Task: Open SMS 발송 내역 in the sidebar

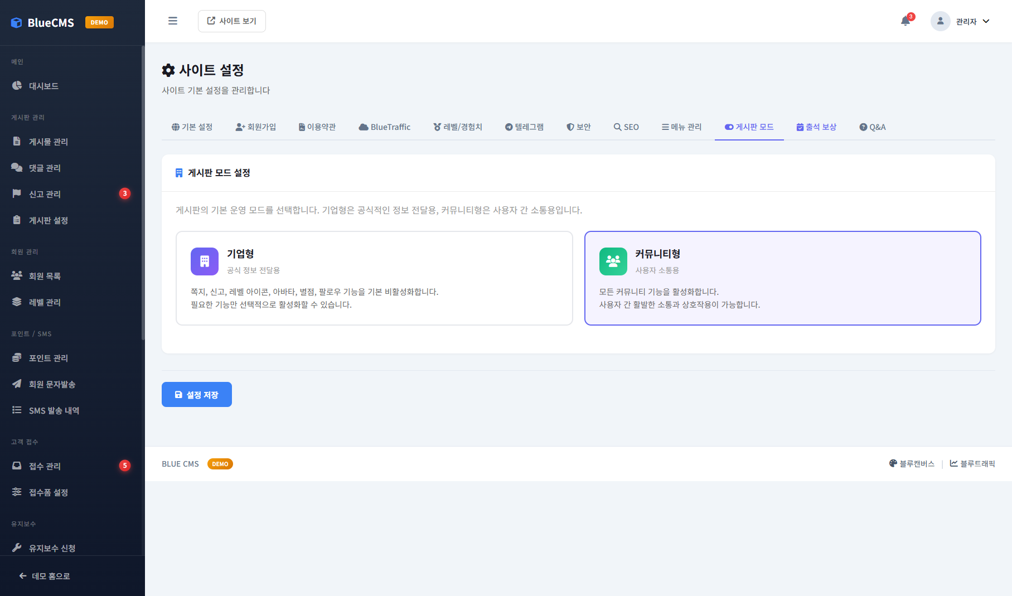Action: (53, 410)
